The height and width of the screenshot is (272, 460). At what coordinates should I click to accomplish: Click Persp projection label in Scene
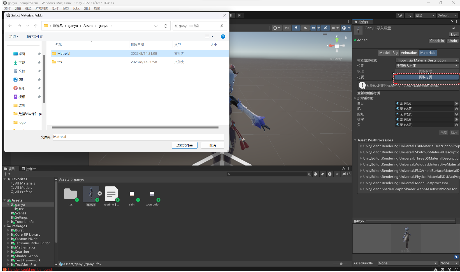point(336,59)
